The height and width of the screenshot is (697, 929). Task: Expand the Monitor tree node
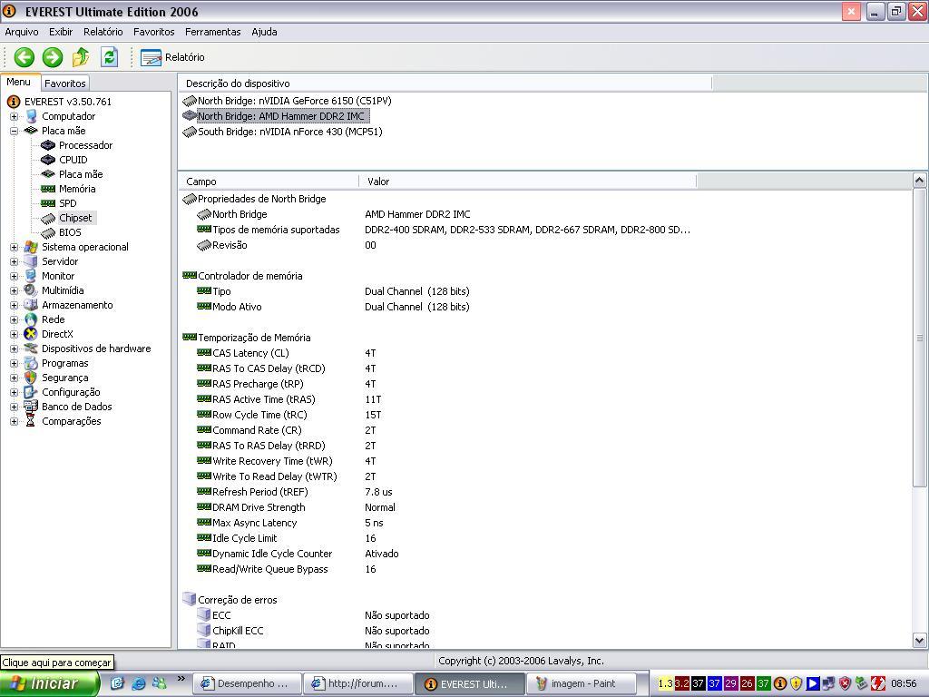point(14,276)
